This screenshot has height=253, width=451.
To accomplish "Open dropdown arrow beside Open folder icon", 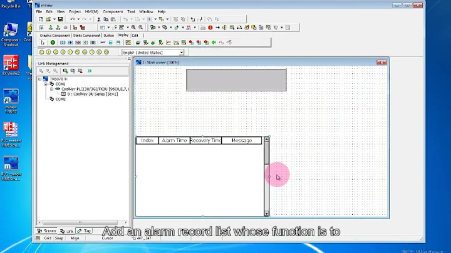I will [54, 19].
